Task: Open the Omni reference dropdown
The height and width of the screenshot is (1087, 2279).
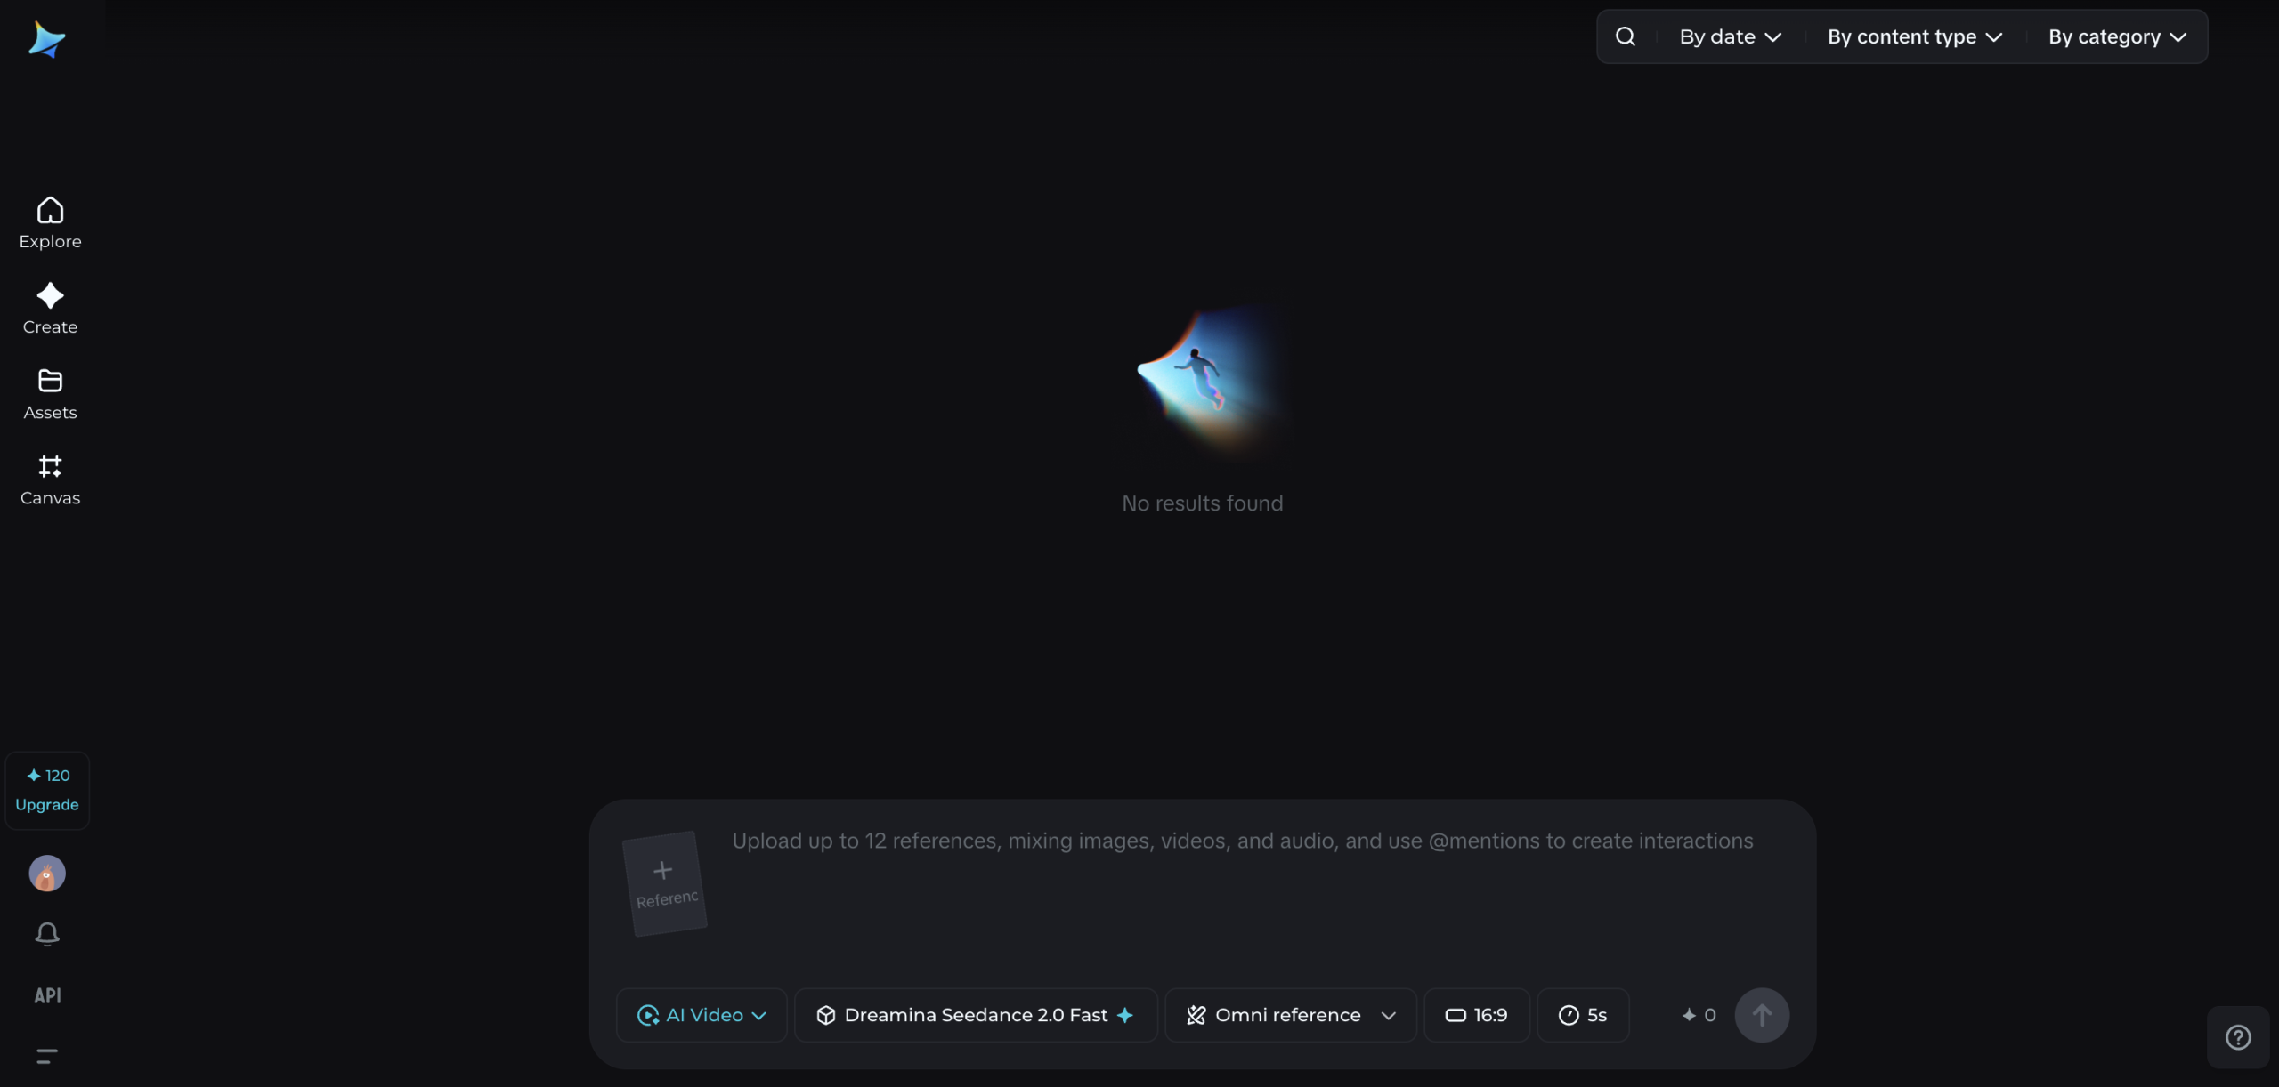Action: [1290, 1015]
